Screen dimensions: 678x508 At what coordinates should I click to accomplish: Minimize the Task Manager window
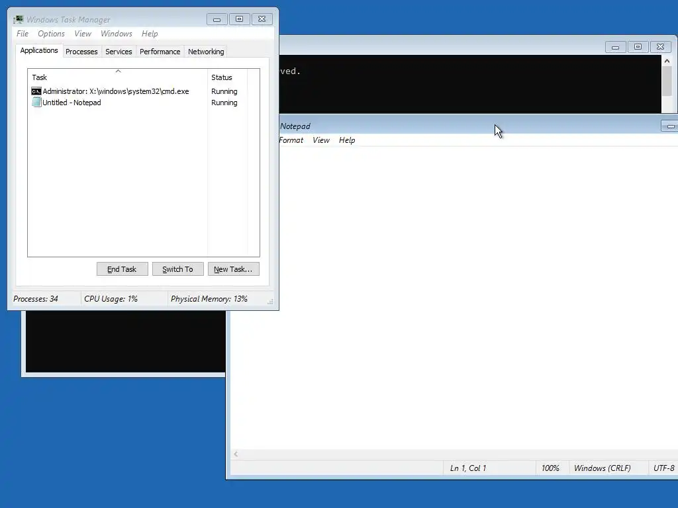217,19
